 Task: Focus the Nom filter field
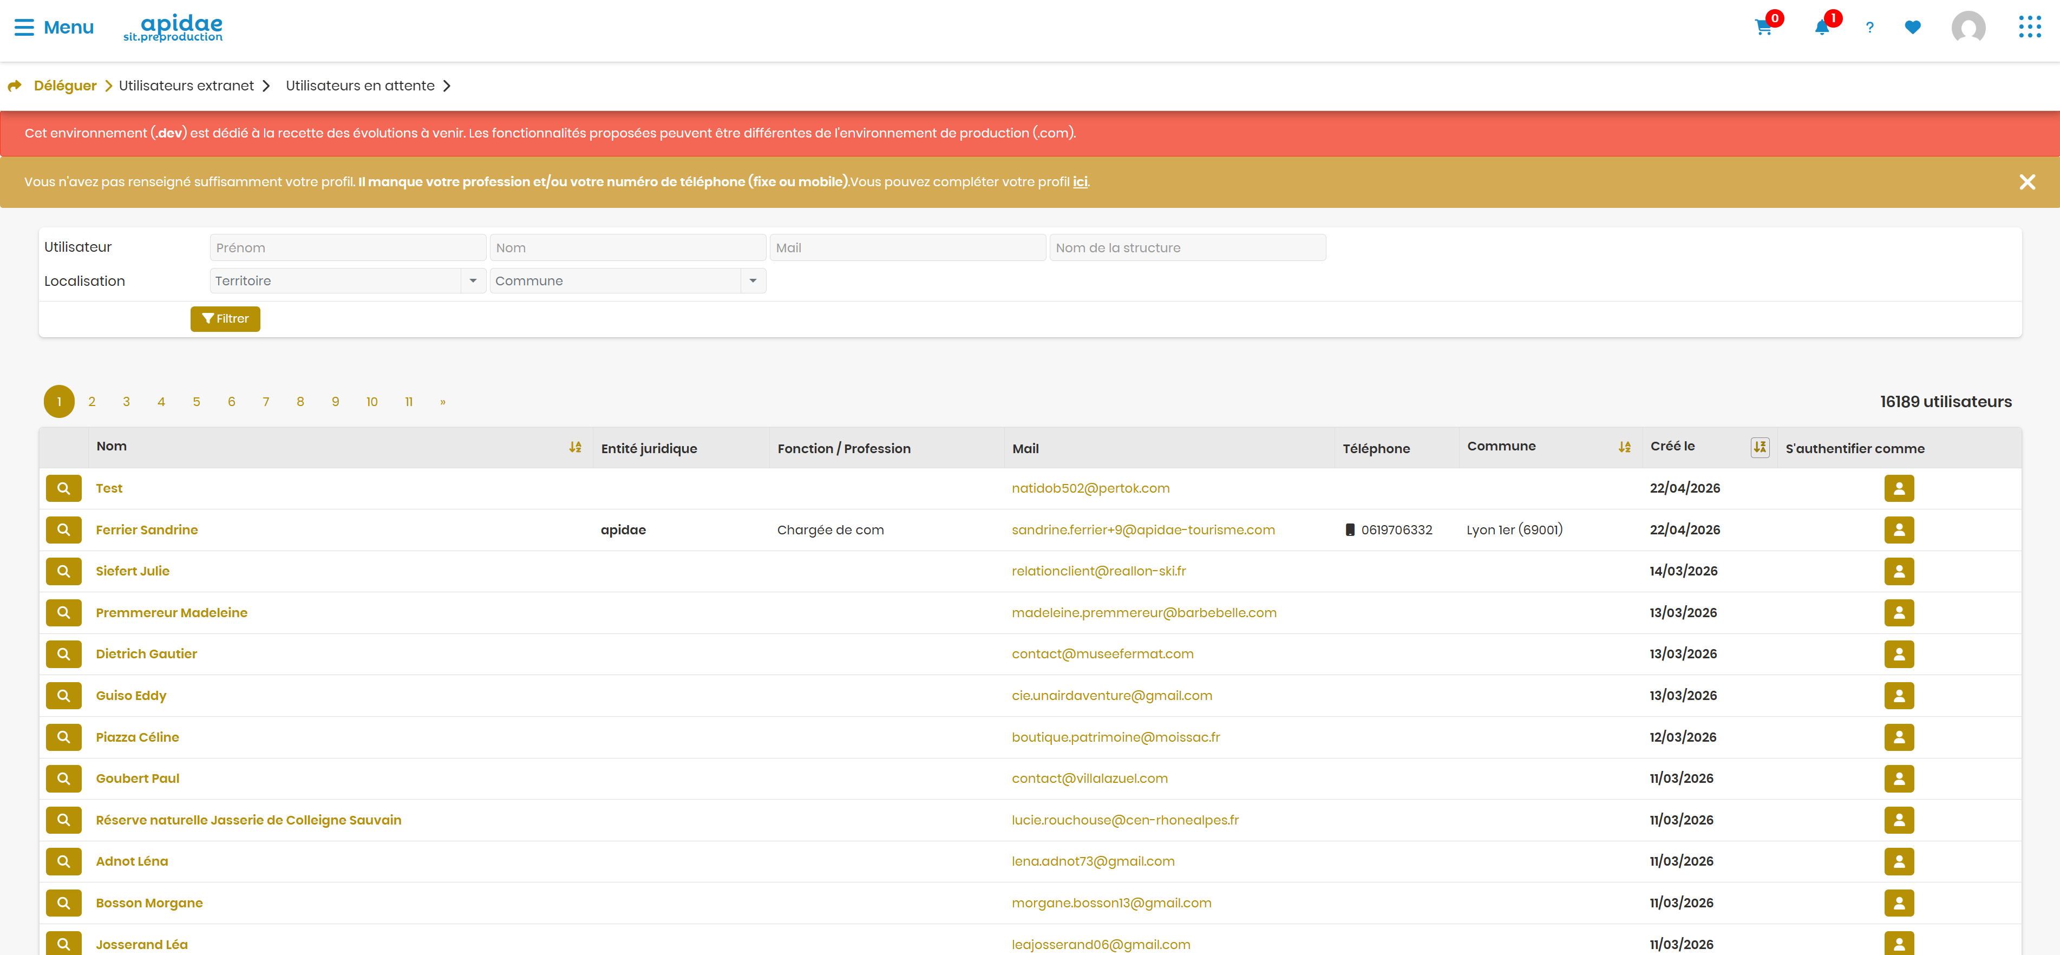click(x=628, y=248)
